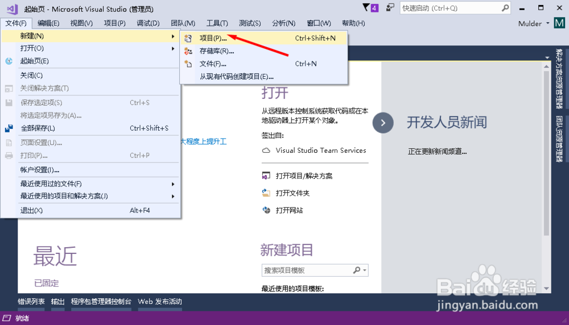This screenshot has width=569, height=325.
Task: Click the new file icon beside 文件(F)
Action: click(x=188, y=64)
